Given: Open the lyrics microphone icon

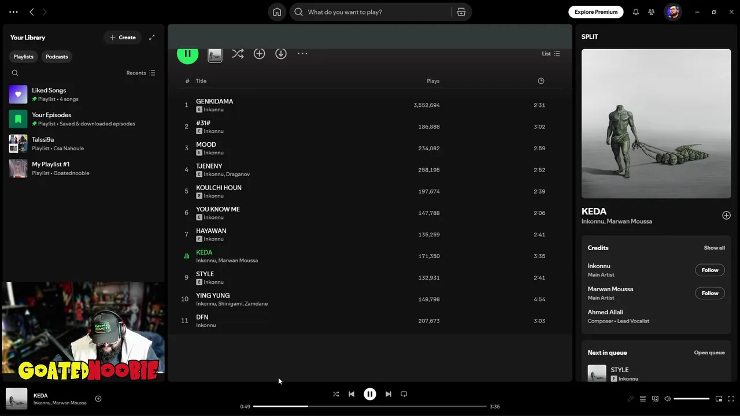Looking at the screenshot, I should pos(631,399).
